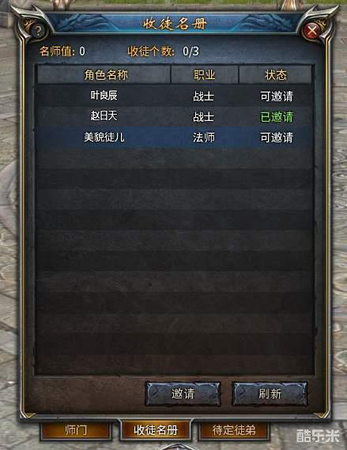Switch to the 师门 tab
The height and width of the screenshot is (450, 347).
coord(76,430)
